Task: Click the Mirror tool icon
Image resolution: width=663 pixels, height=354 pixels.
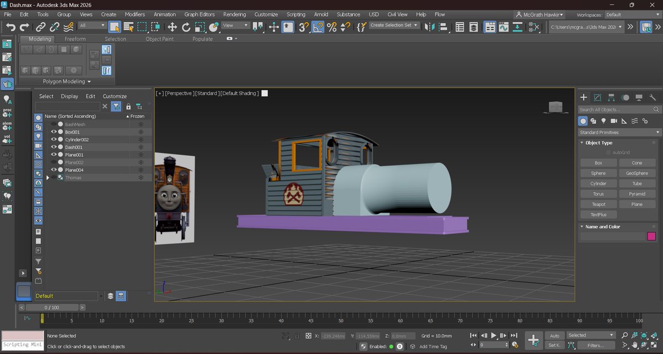Action: click(x=430, y=27)
